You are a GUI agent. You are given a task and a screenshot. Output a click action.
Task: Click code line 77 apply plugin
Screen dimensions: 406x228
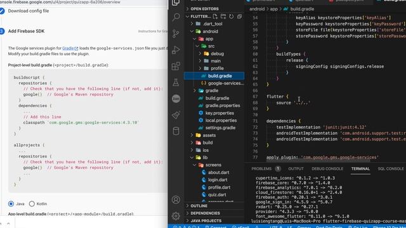[x=322, y=157]
